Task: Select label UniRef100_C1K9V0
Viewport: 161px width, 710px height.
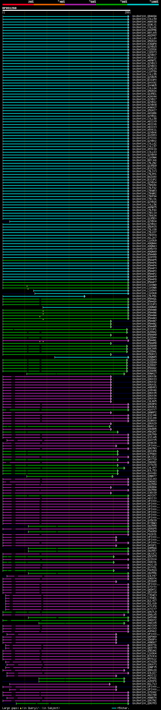Action: point(144,291)
